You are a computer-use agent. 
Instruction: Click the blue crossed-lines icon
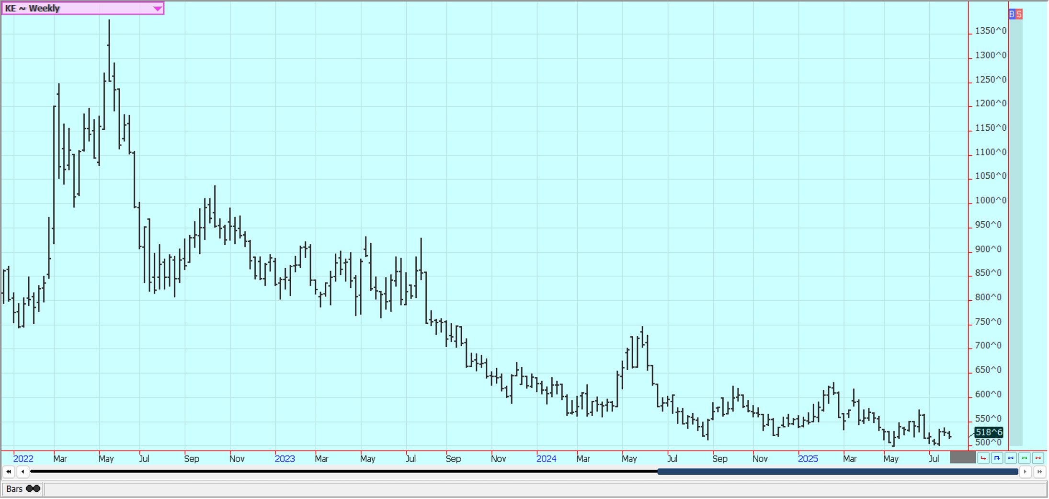pyautogui.click(x=1011, y=458)
